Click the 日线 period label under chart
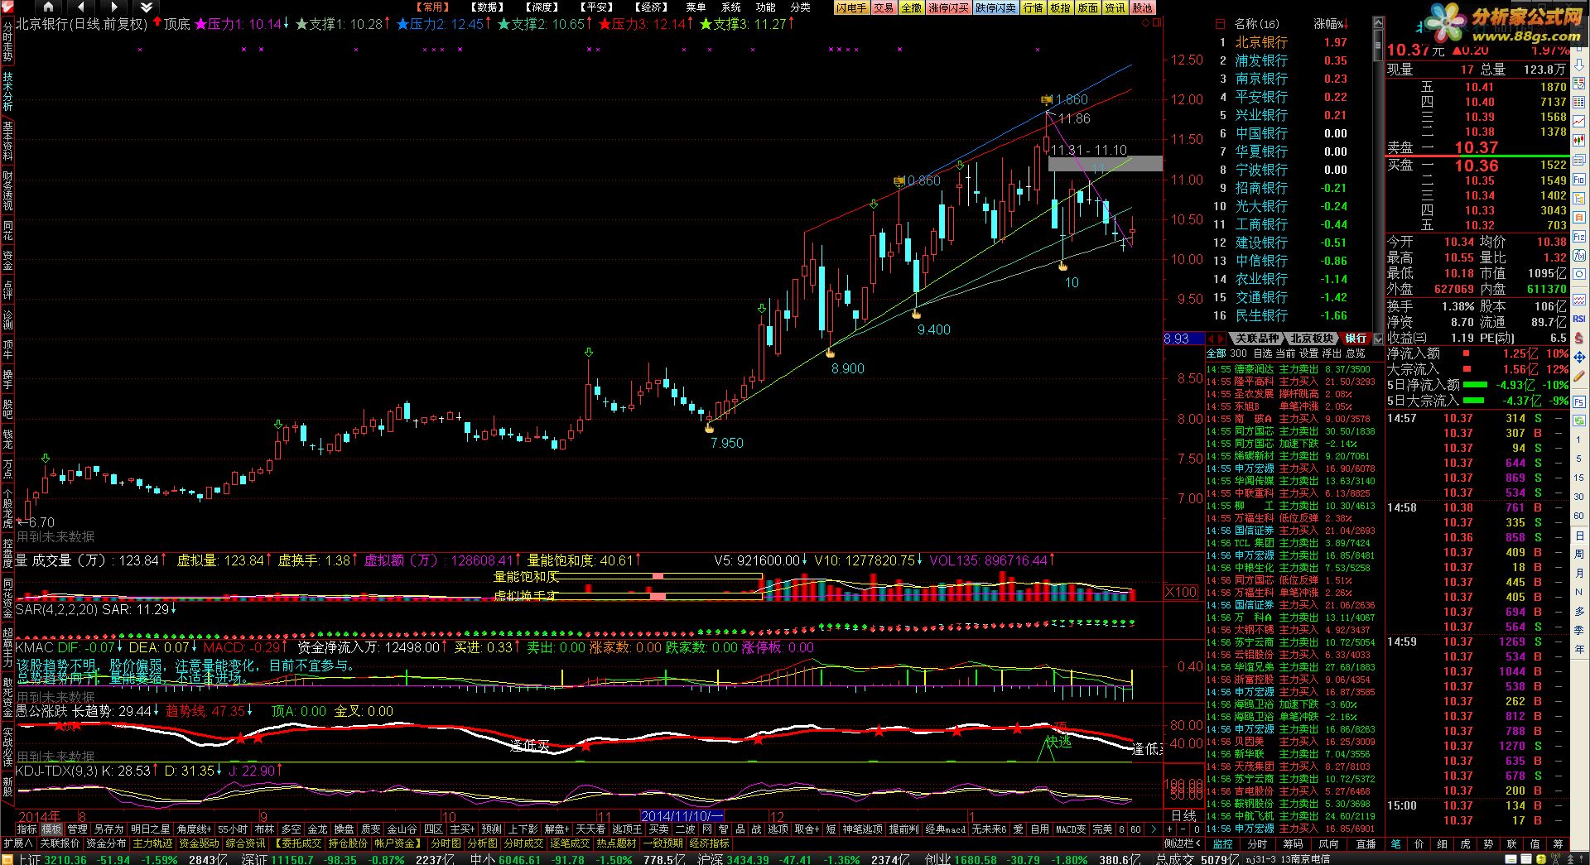Image resolution: width=1590 pixels, height=865 pixels. (x=1184, y=815)
